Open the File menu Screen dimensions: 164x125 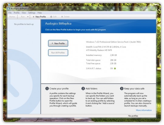tap(10, 13)
